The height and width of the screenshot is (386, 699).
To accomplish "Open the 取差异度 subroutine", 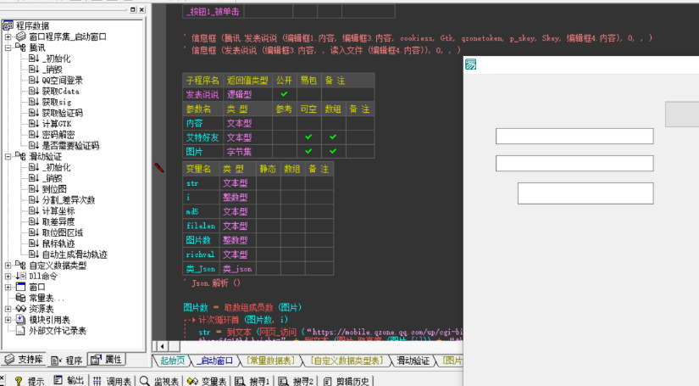I will tap(58, 221).
